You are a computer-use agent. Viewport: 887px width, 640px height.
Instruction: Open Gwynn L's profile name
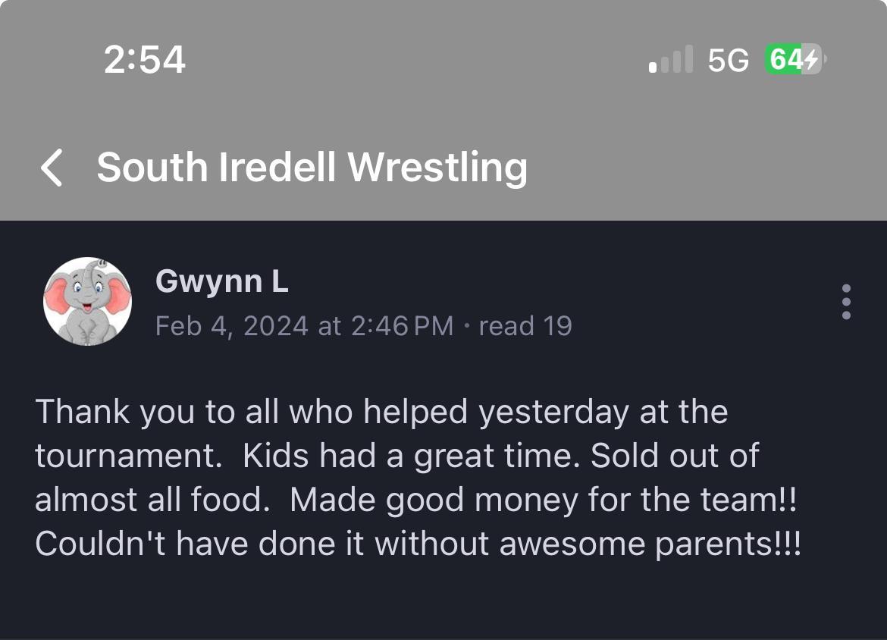click(221, 282)
